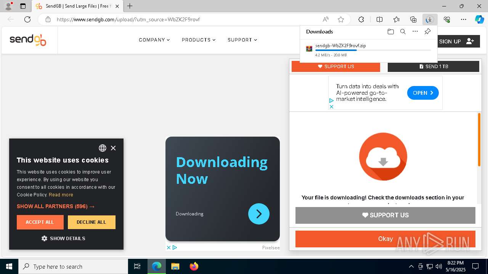
Task: Go to the SendGB logo homepage
Action: (28, 40)
